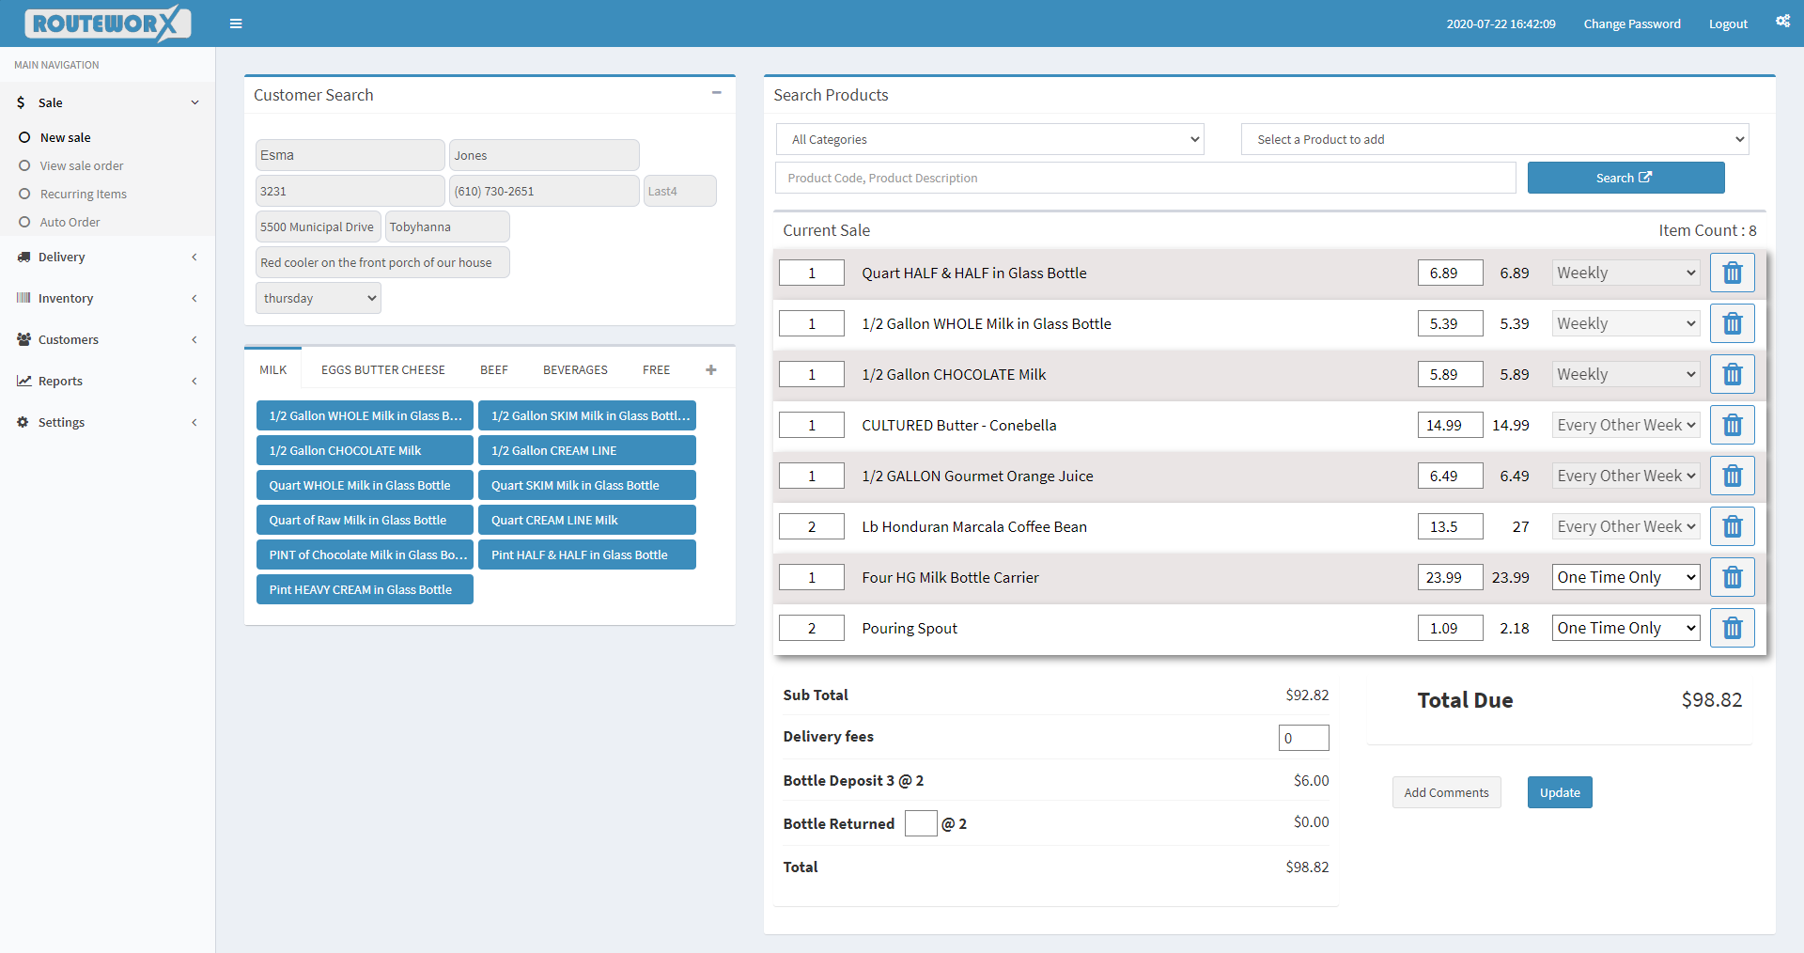The width and height of the screenshot is (1804, 953).
Task: Remove Gourmet Orange Juice with trash icon
Action: point(1733,476)
